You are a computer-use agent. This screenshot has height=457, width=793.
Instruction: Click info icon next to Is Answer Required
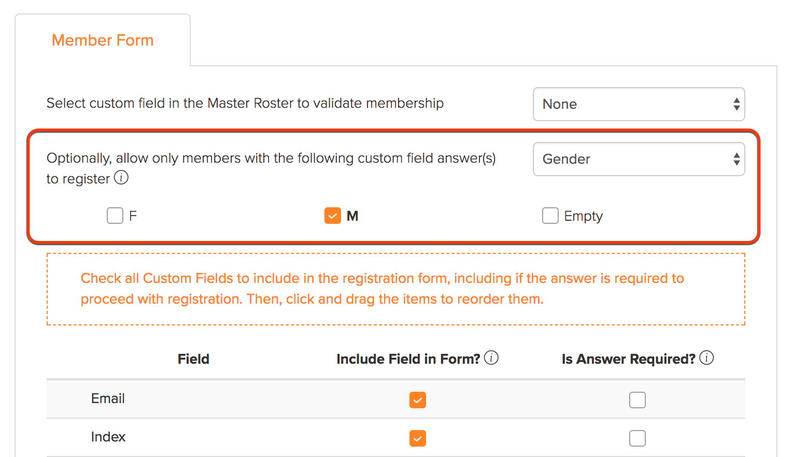pyautogui.click(x=706, y=358)
